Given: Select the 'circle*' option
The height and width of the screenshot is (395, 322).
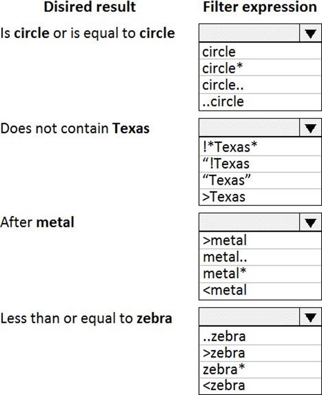Looking at the screenshot, I should [260, 68].
